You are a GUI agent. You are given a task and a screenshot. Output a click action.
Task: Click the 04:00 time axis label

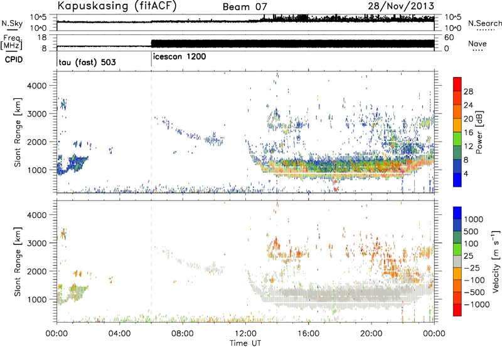(x=119, y=334)
